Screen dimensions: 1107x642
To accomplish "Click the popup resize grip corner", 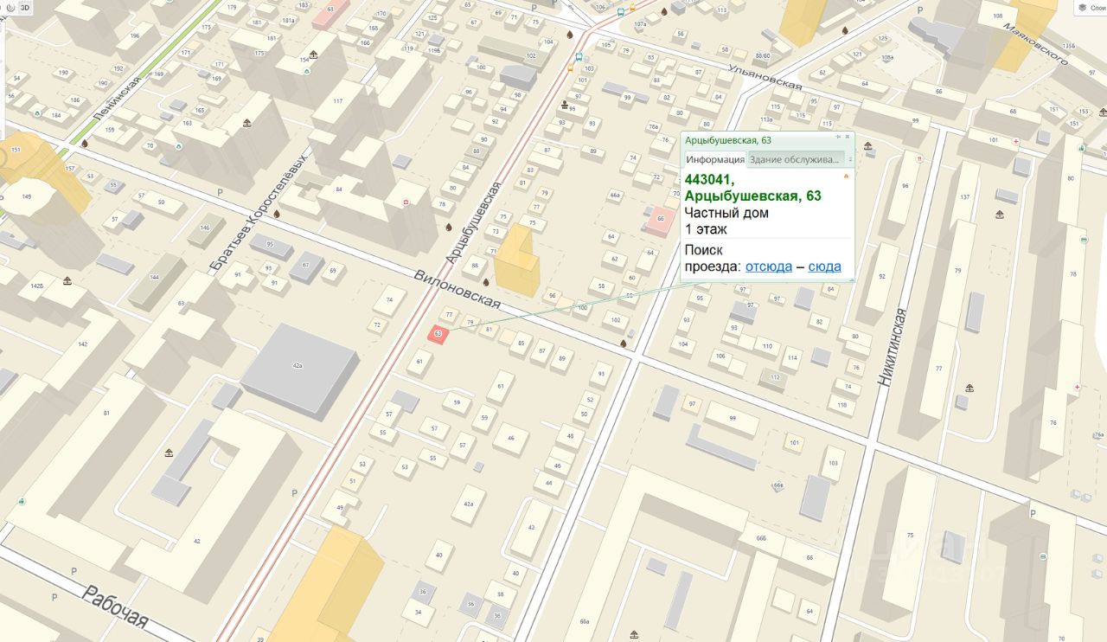I will coord(851,279).
